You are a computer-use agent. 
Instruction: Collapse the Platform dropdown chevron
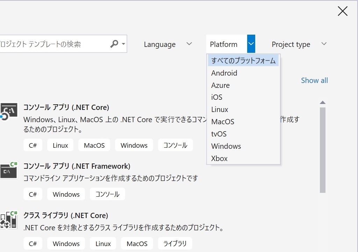[x=250, y=44]
